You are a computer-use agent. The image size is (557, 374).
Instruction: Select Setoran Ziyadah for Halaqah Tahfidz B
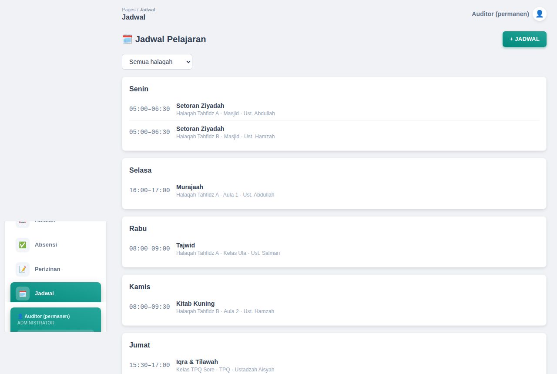200,129
